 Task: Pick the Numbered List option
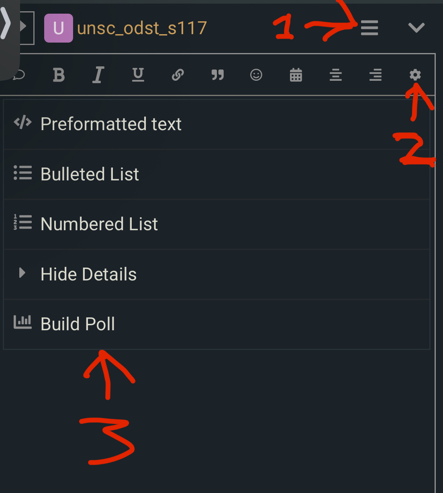pyautogui.click(x=99, y=224)
